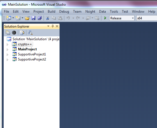Image resolution: width=157 pixels, height=128 pixels.
Task: Toggle auto-hide pin on Solution Explorer
Action: point(53,26)
